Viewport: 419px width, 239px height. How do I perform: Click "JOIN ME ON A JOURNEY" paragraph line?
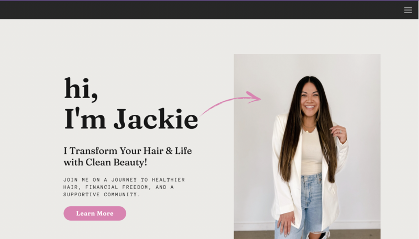coord(124,180)
